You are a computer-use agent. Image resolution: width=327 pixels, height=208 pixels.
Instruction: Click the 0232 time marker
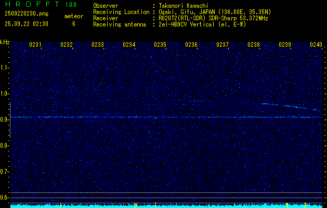click(x=67, y=45)
